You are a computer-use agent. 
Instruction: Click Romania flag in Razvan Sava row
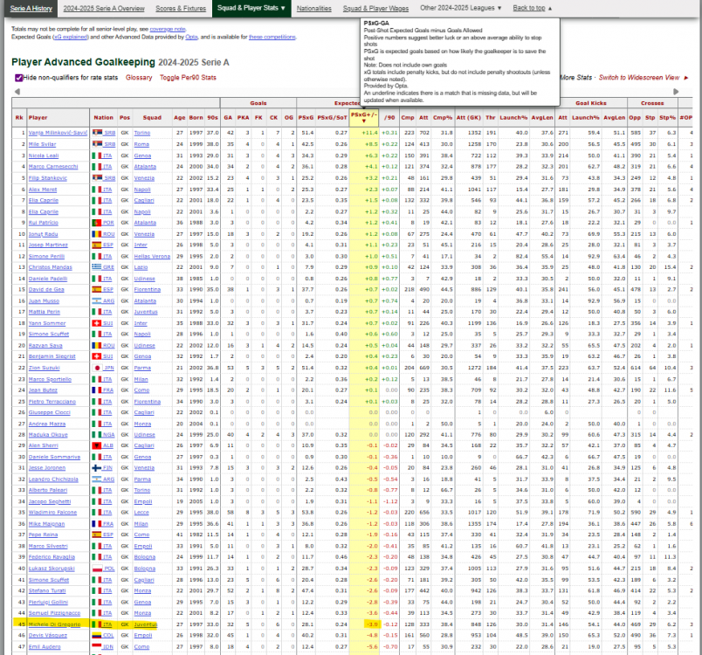tap(97, 346)
